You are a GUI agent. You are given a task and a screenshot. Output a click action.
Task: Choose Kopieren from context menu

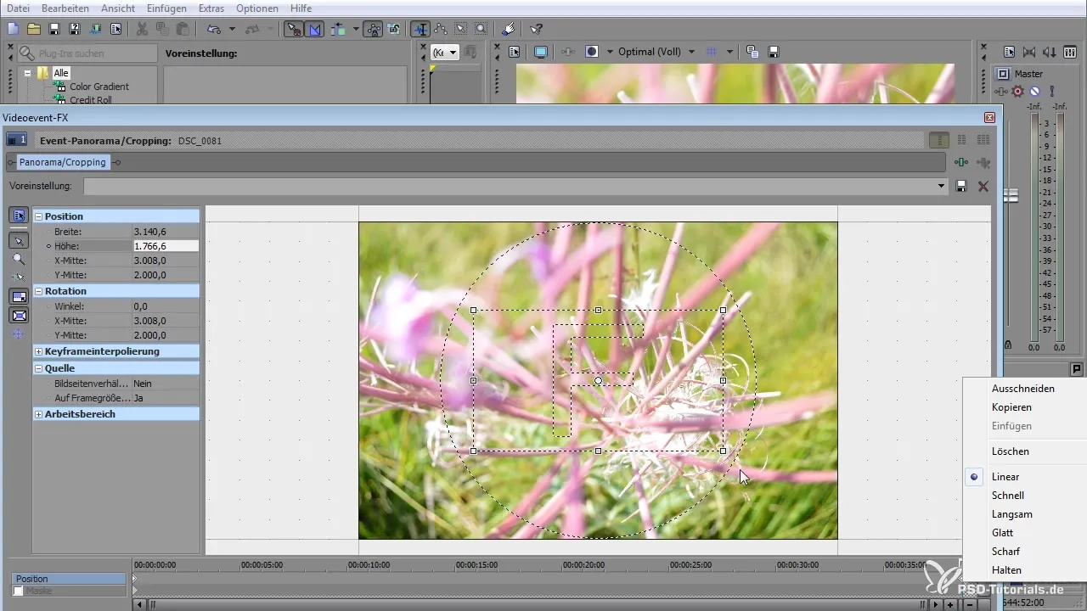click(x=1011, y=407)
